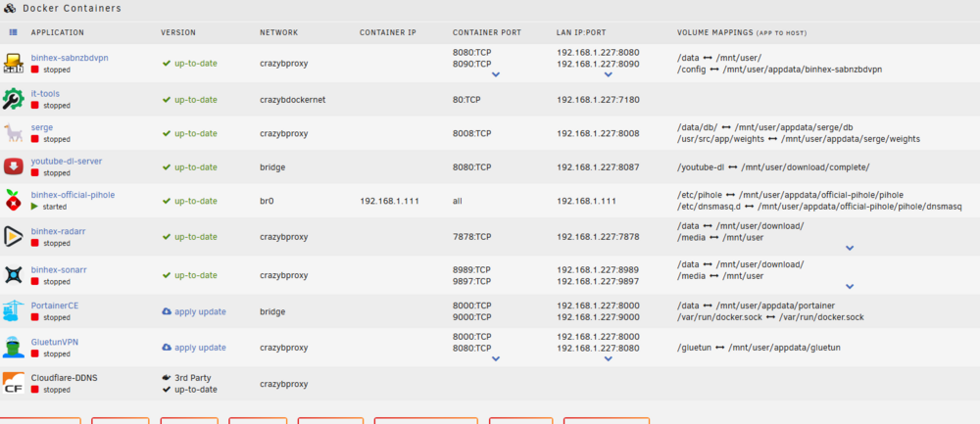Open the it-tools container link
The image size is (980, 424).
click(46, 94)
